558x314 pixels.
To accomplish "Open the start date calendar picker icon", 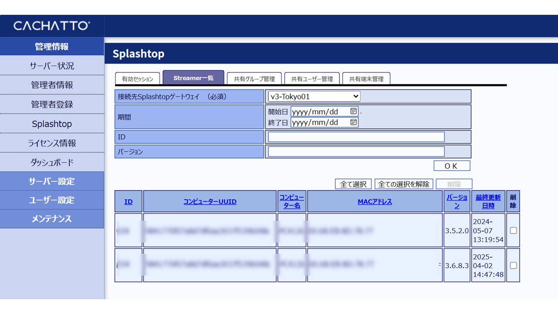I will [x=354, y=112].
